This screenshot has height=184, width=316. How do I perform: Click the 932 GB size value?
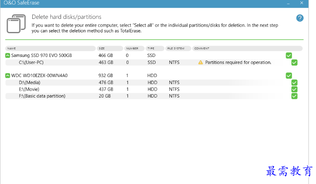coord(106,75)
